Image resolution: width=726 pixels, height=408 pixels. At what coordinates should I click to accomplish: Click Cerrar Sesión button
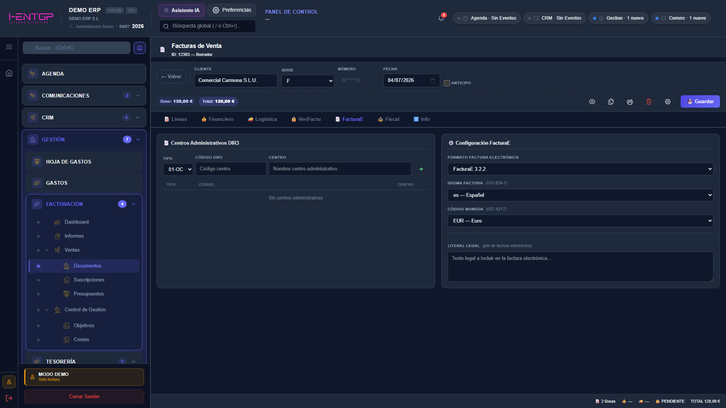point(84,396)
